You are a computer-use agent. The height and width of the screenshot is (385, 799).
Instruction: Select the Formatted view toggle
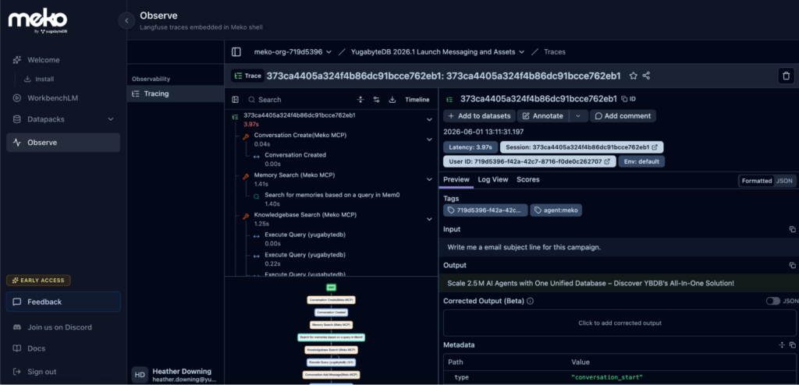pos(757,181)
